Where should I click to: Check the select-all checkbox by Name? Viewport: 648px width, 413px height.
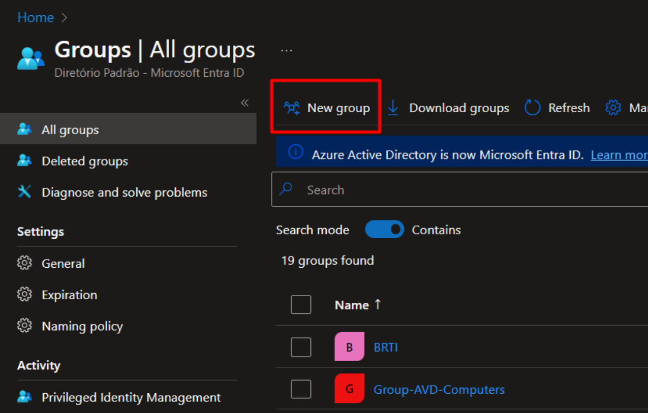301,305
